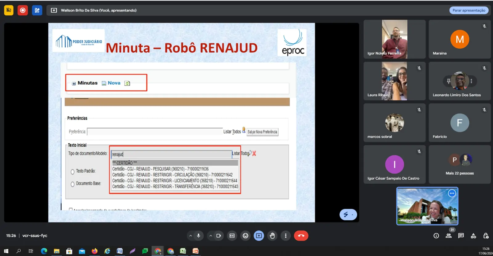Toggle the camera button off
The image size is (493, 256).
point(218,236)
